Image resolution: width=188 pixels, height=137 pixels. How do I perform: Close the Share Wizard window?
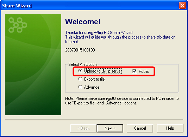[x=182, y=6]
